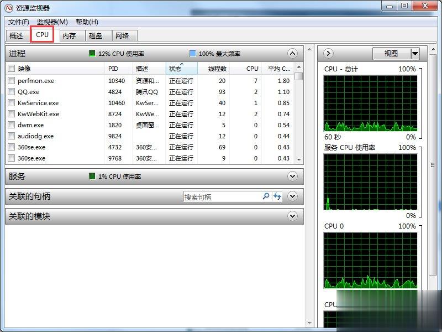Viewport: 442px width, 332px height.
Task: Click the search handles magnifier icon
Action: point(266,196)
